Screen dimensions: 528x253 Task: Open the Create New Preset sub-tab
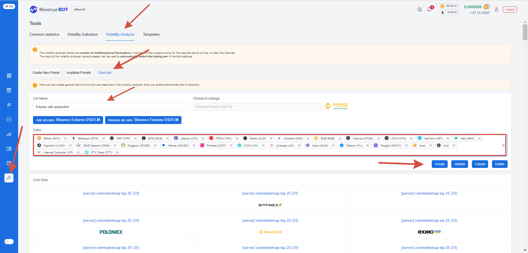click(x=46, y=73)
